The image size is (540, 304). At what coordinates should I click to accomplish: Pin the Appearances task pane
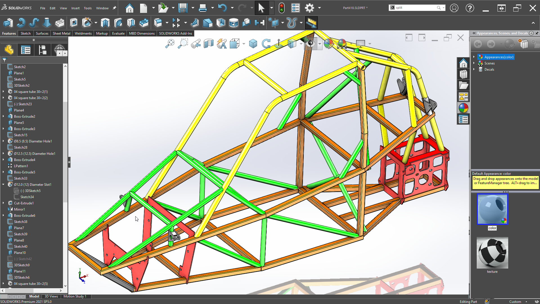coord(537,33)
